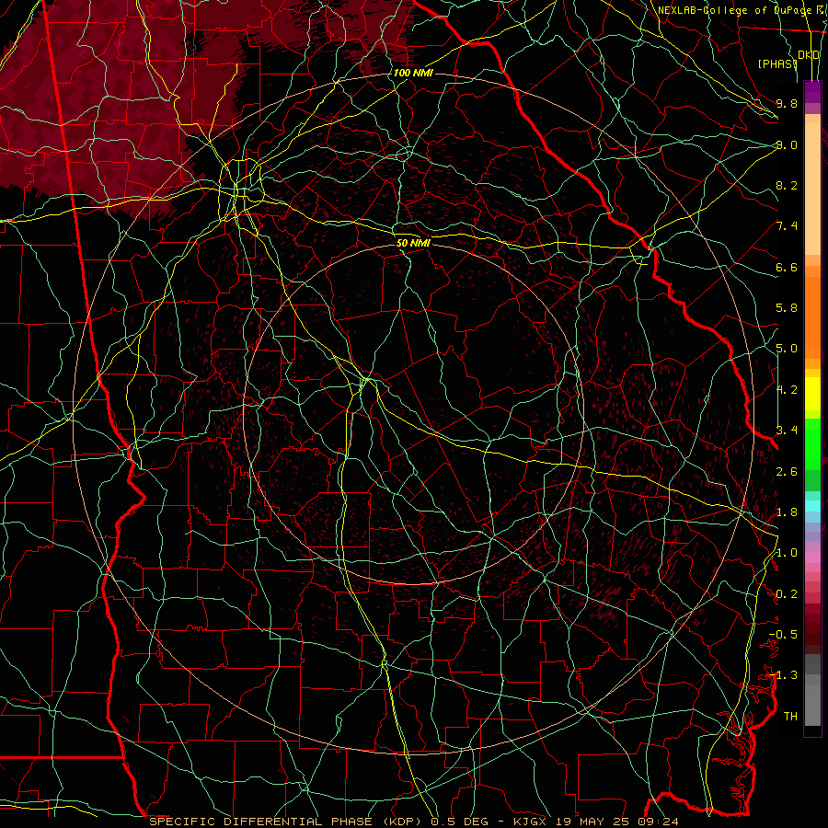Select the 5.0 value on the color scale

coord(787,349)
